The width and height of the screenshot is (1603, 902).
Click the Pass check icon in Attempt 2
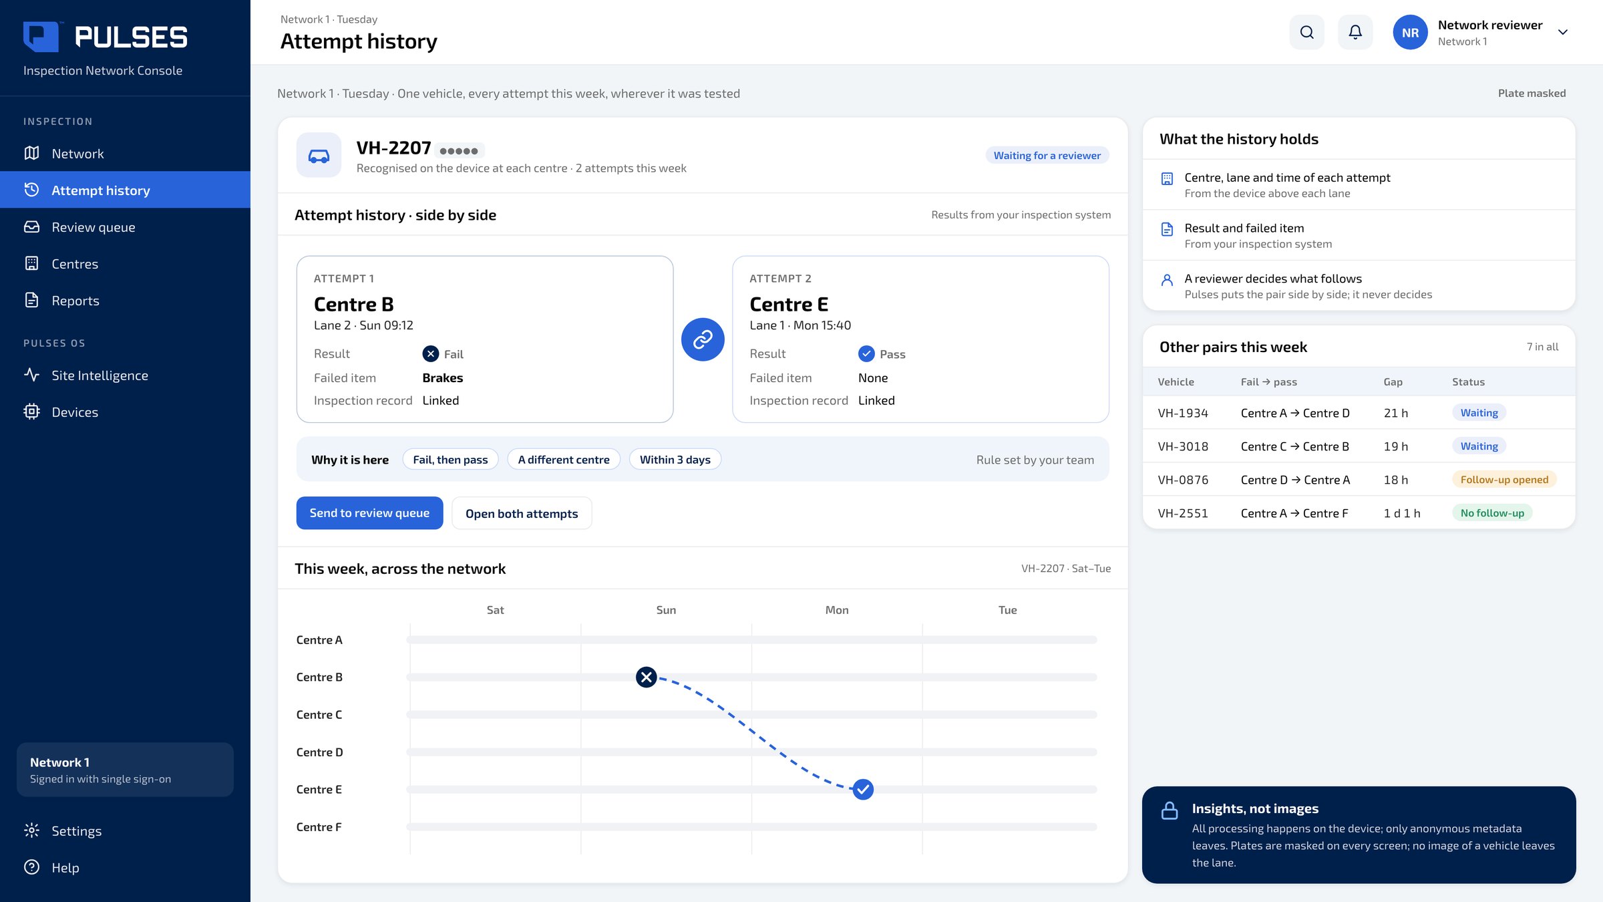[866, 353]
